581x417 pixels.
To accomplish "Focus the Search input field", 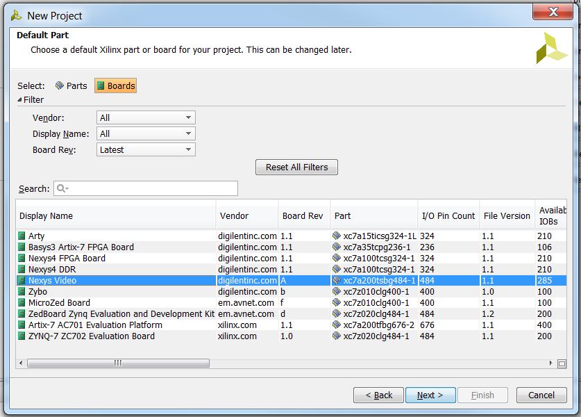I will pyautogui.click(x=146, y=188).
